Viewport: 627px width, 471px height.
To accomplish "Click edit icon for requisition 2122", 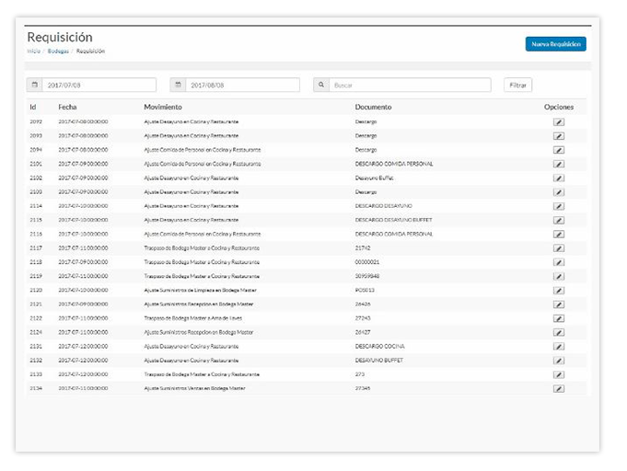I will coord(558,318).
